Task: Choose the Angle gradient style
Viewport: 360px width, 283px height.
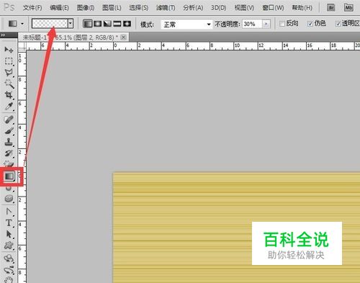Action: [107, 24]
